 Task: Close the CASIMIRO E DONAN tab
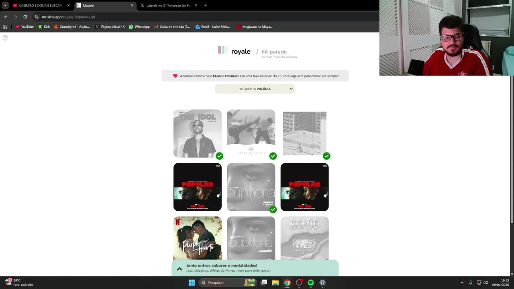coord(68,6)
